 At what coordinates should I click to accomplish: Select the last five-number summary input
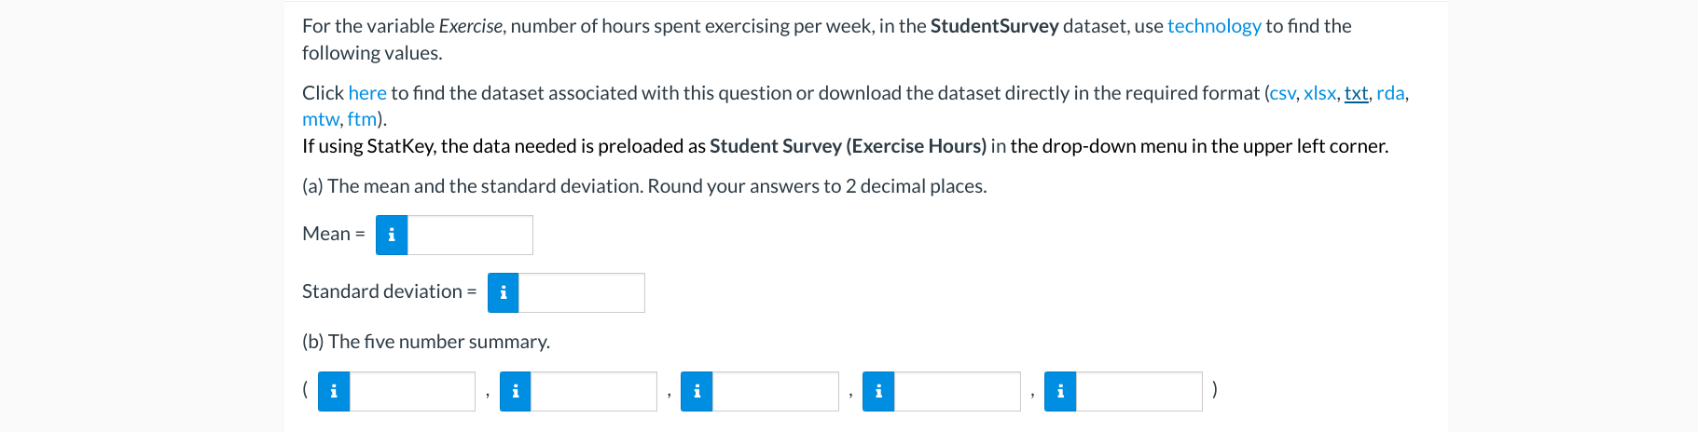coord(1139,391)
